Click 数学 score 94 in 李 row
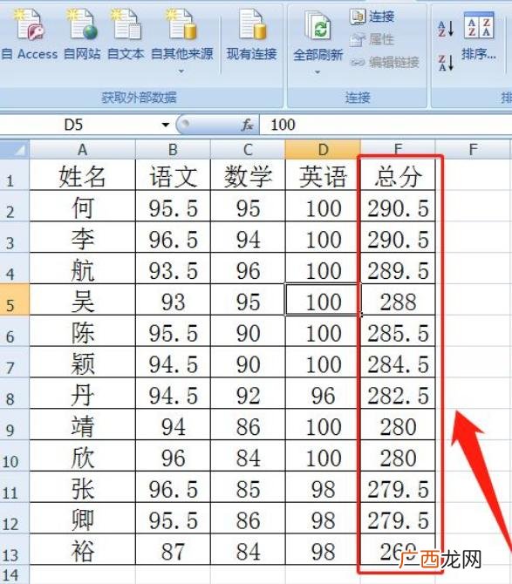 tap(248, 237)
